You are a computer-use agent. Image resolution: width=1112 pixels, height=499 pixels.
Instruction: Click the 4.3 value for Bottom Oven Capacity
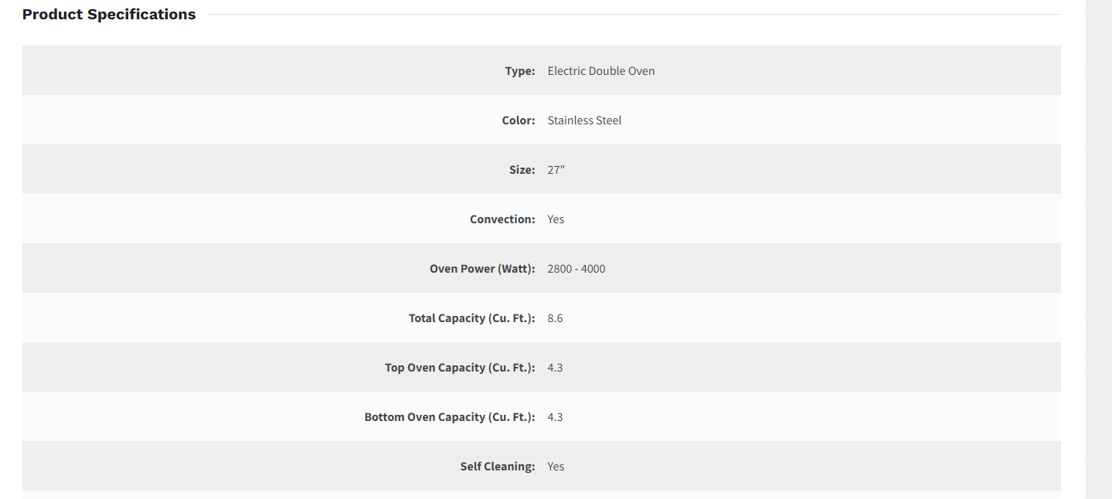(x=555, y=417)
